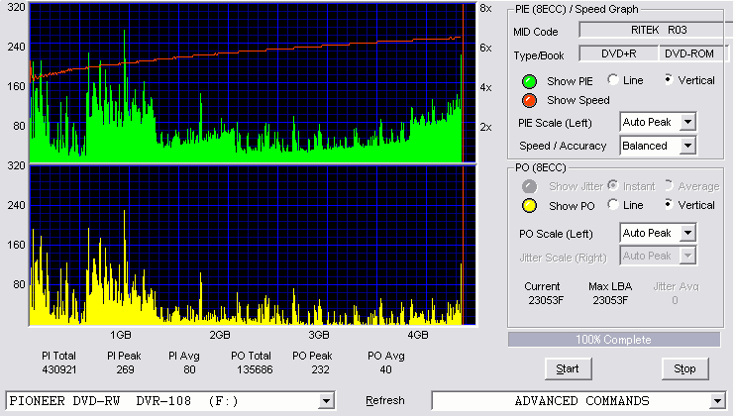Click the PIE green error graph

[x=253, y=83]
